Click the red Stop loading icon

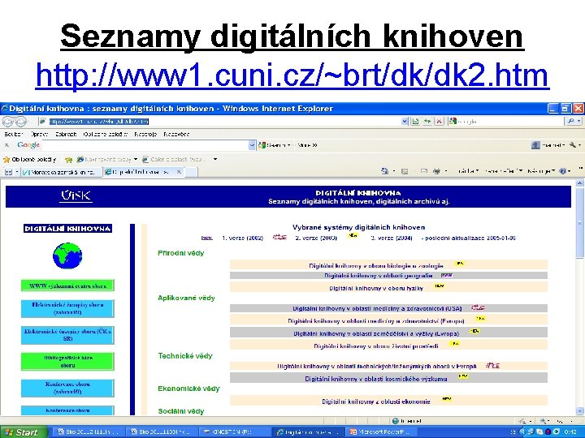pyautogui.click(x=439, y=122)
